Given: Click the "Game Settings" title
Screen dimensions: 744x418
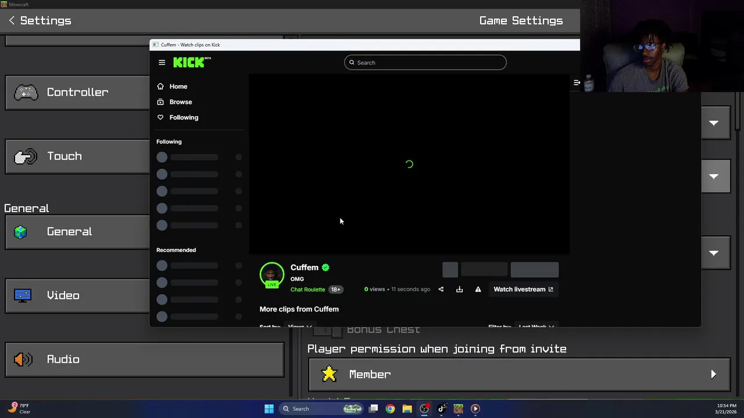Looking at the screenshot, I should [521, 20].
